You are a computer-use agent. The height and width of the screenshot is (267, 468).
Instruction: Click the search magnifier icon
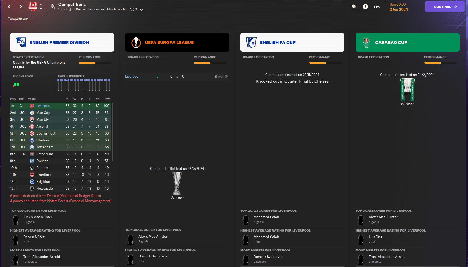[x=53, y=7]
